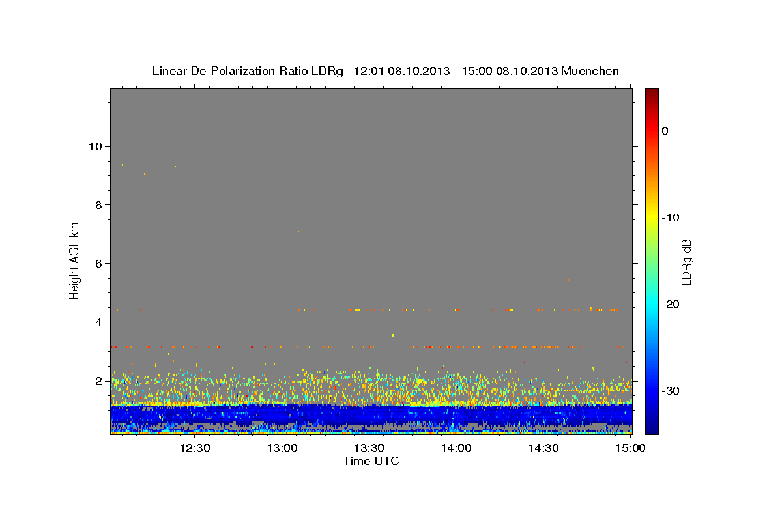Click the '15:00 08.10.2013' end time in title
This screenshot has width=782, height=521.
pos(508,71)
